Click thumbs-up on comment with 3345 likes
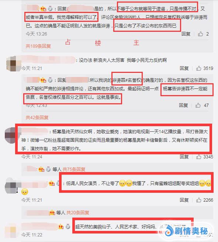The image size is (218, 242). (198, 157)
